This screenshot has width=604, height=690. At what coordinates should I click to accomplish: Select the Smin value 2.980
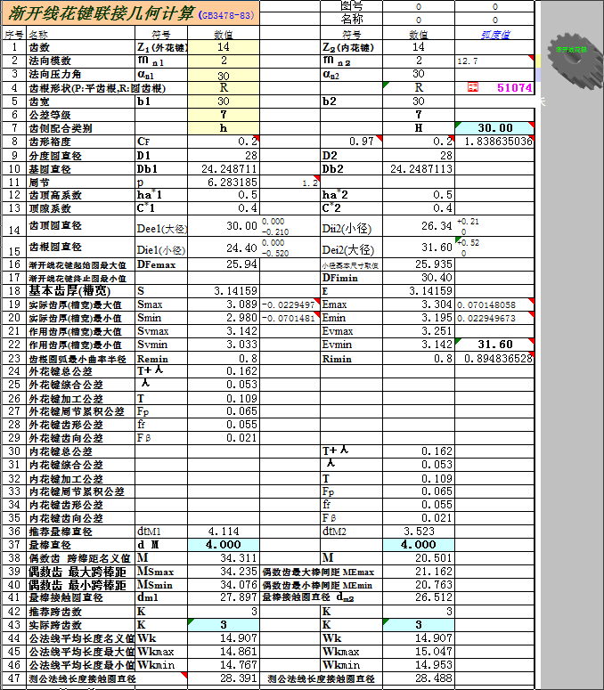click(224, 318)
